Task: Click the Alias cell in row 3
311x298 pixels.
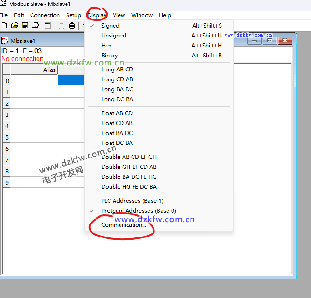Action: tap(33, 115)
